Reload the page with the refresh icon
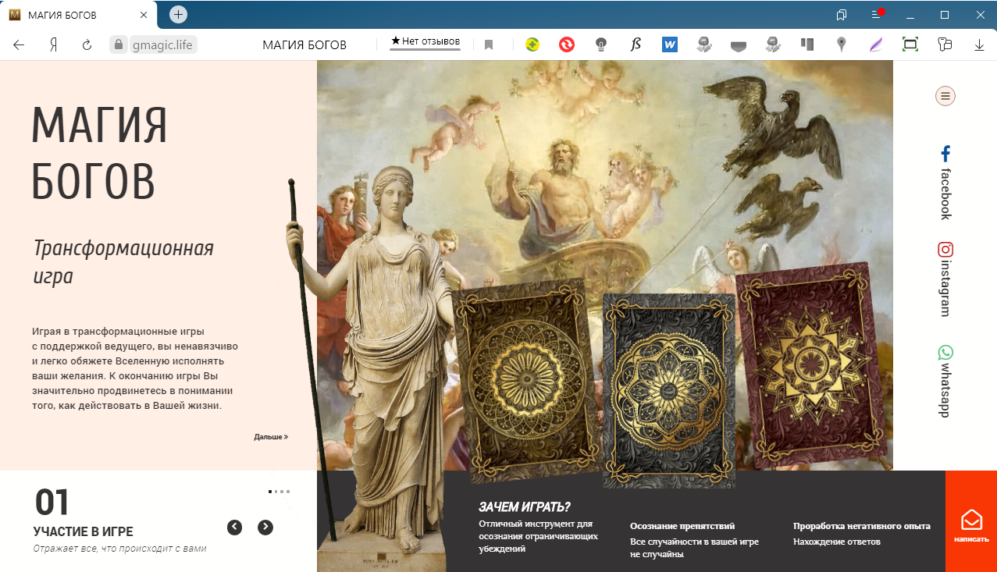The image size is (997, 572). tap(87, 44)
